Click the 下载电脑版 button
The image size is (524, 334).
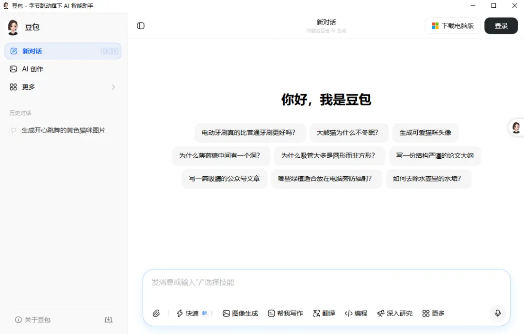click(453, 26)
